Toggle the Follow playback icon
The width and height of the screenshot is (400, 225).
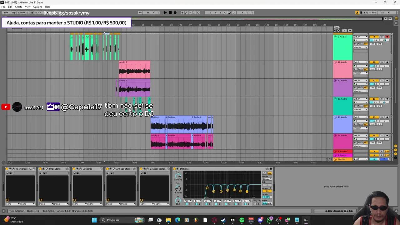[140, 12]
